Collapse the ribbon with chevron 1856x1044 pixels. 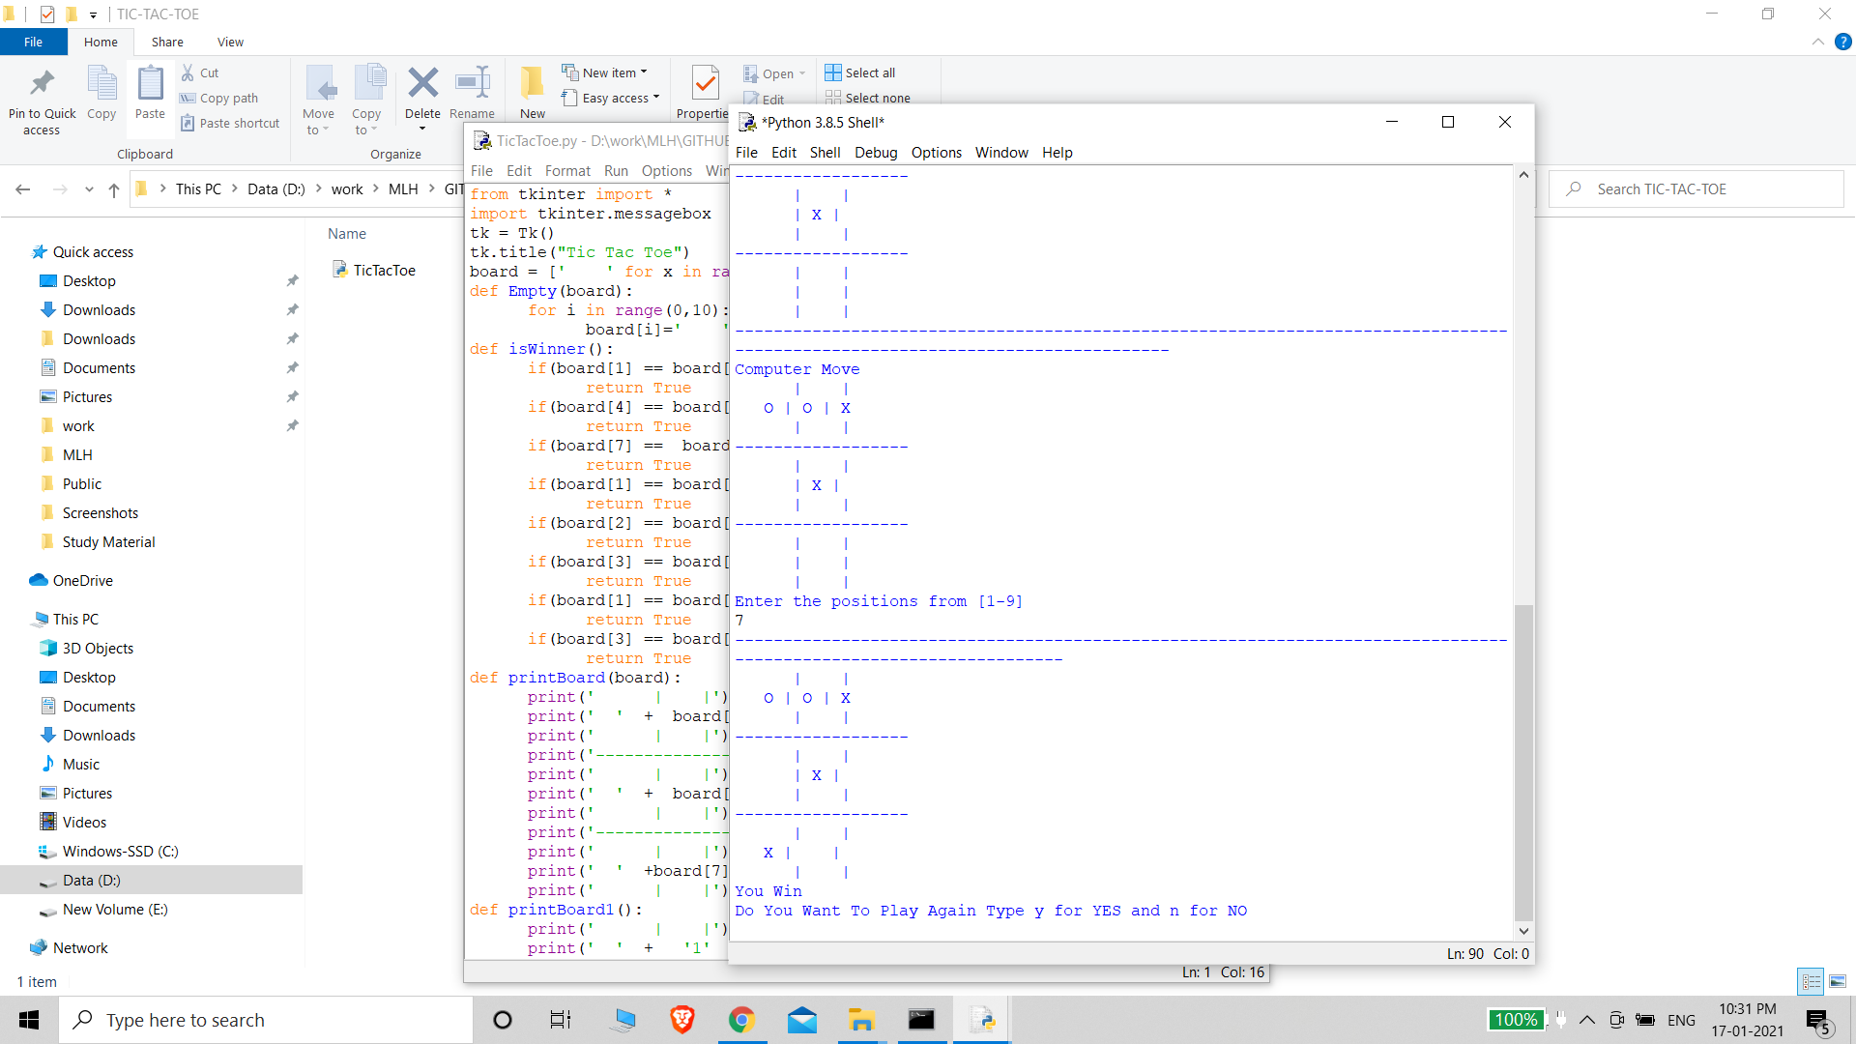tap(1818, 42)
